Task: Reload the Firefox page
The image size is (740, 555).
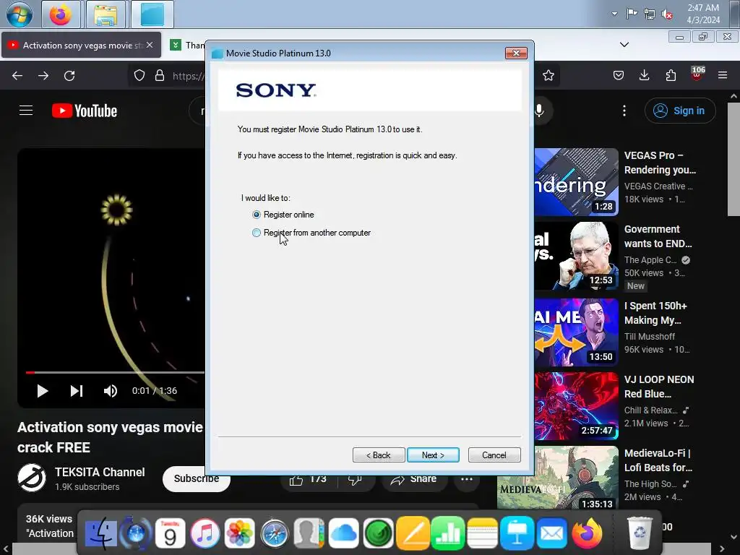Action: point(69,75)
